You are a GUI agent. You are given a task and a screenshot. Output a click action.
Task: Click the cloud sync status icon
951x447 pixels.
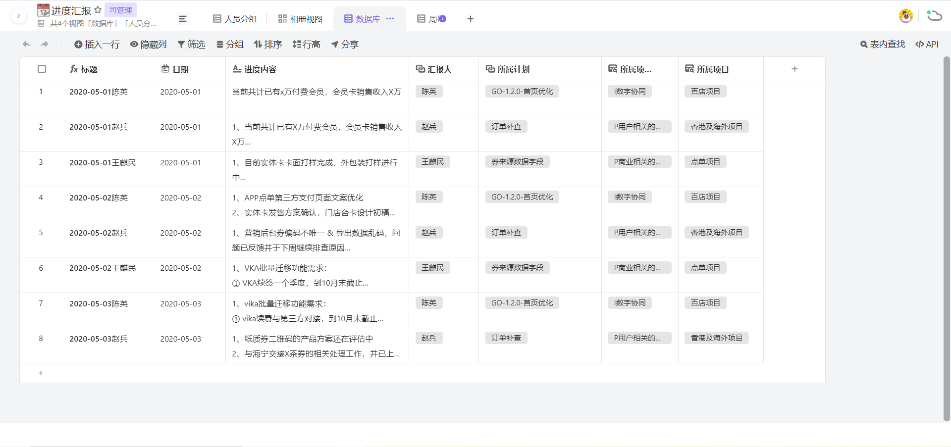[934, 16]
